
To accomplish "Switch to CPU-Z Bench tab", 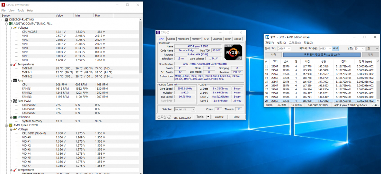I will pos(228,39).
